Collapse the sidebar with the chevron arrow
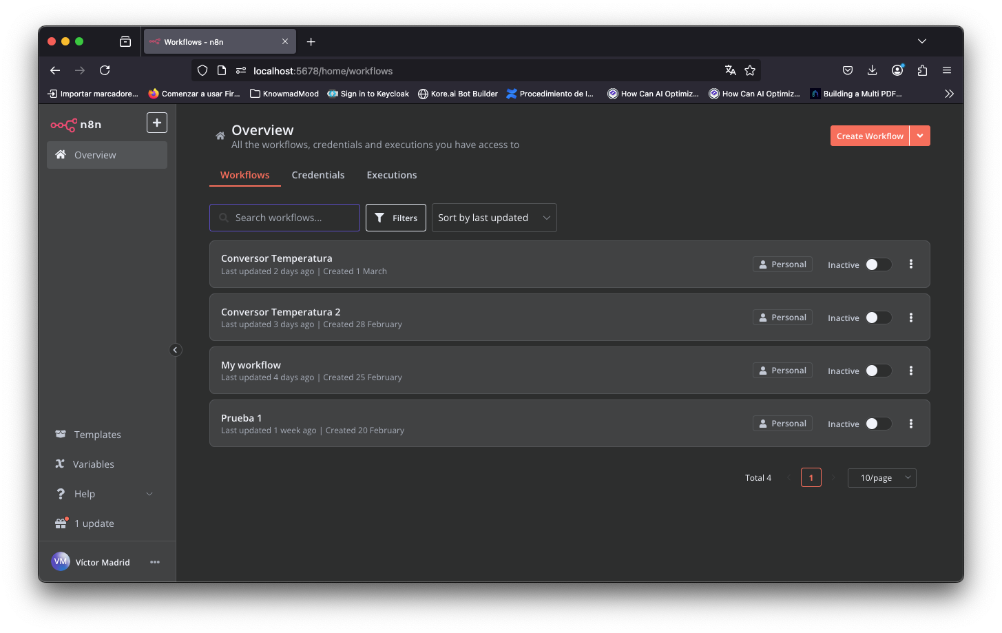 coord(176,350)
